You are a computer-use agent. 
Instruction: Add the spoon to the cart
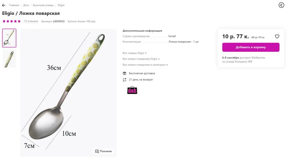tap(251, 47)
